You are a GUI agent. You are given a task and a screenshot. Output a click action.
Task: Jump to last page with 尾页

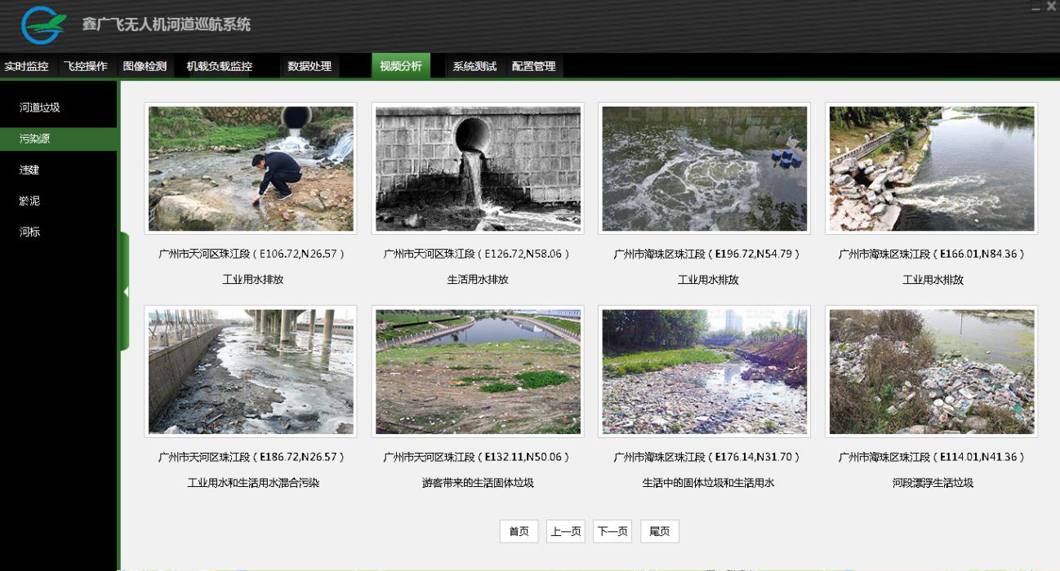pos(660,532)
